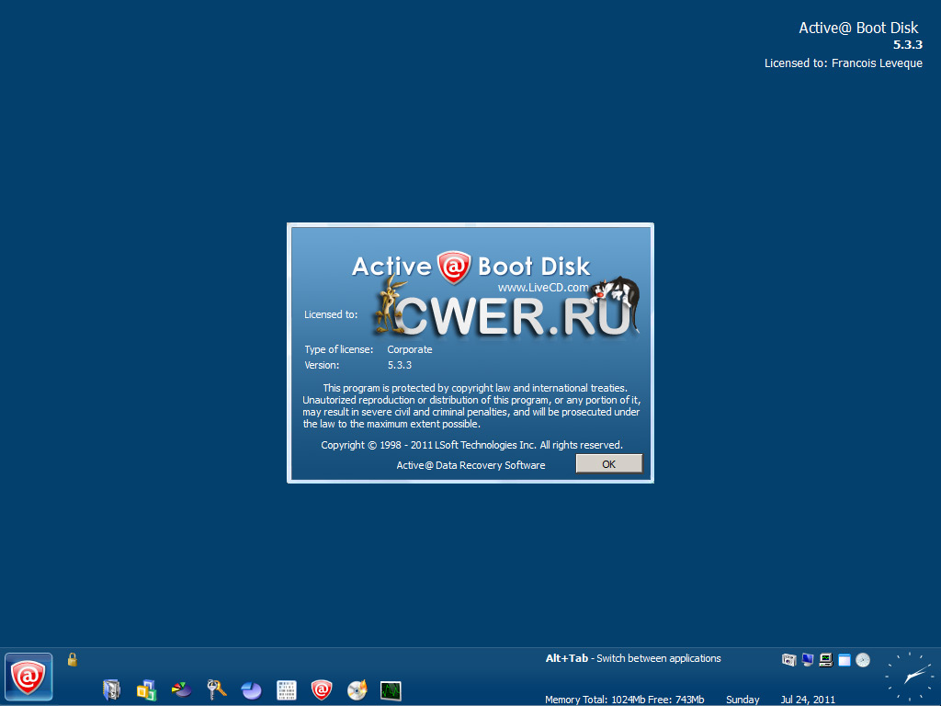
Task: Launch the hex data grid icon
Action: click(286, 689)
